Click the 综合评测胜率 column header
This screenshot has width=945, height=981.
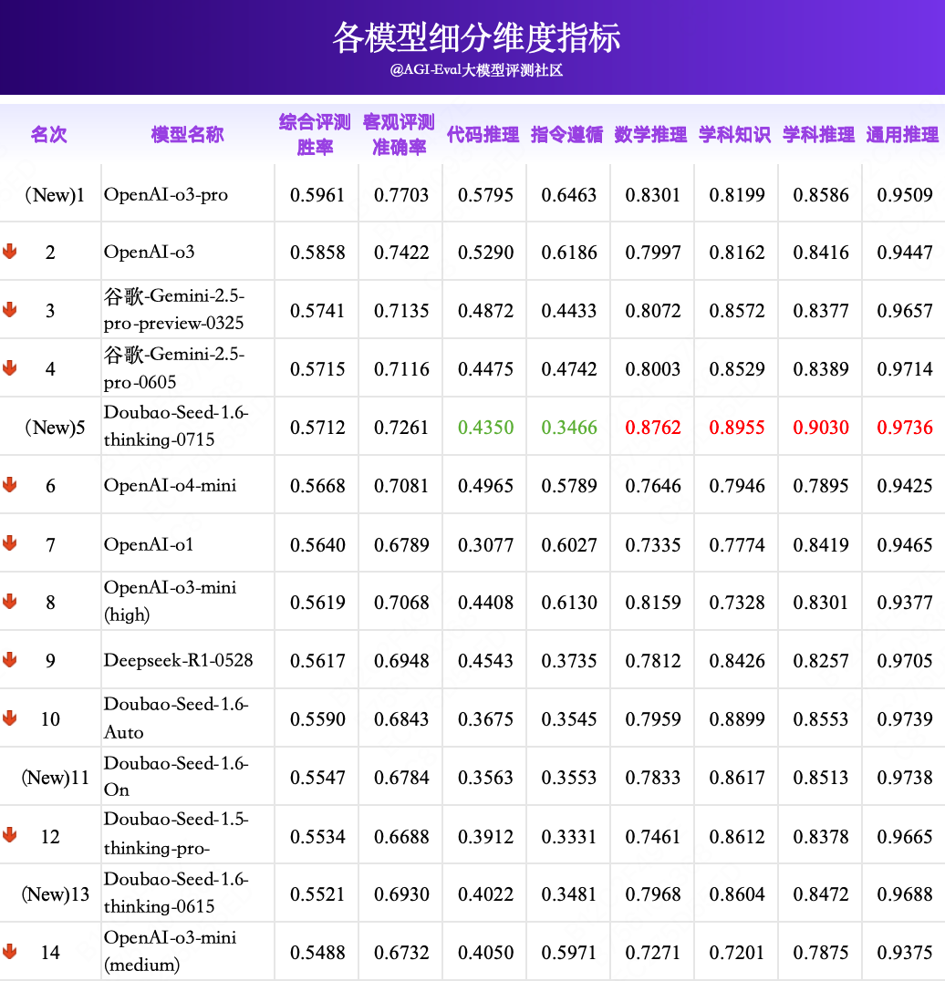[x=315, y=135]
